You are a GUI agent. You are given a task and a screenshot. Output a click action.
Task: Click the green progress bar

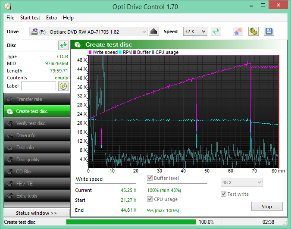pyautogui.click(x=131, y=222)
